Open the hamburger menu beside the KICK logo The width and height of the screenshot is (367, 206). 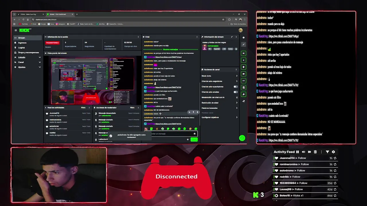(x=16, y=30)
